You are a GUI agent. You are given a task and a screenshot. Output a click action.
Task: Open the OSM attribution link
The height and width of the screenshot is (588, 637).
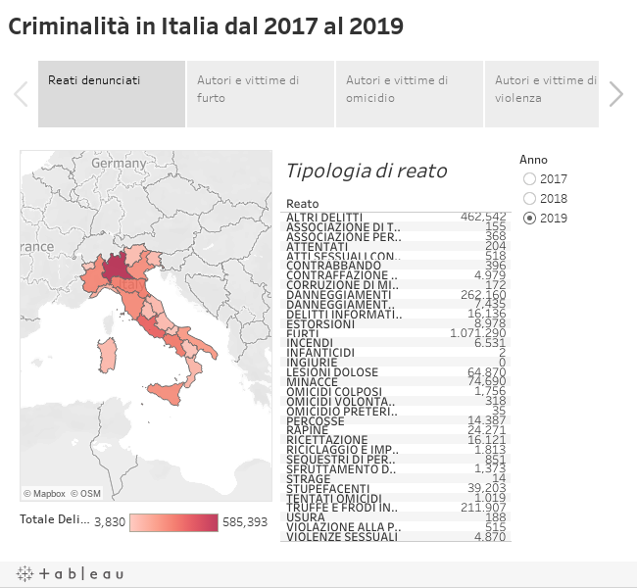click(x=85, y=493)
